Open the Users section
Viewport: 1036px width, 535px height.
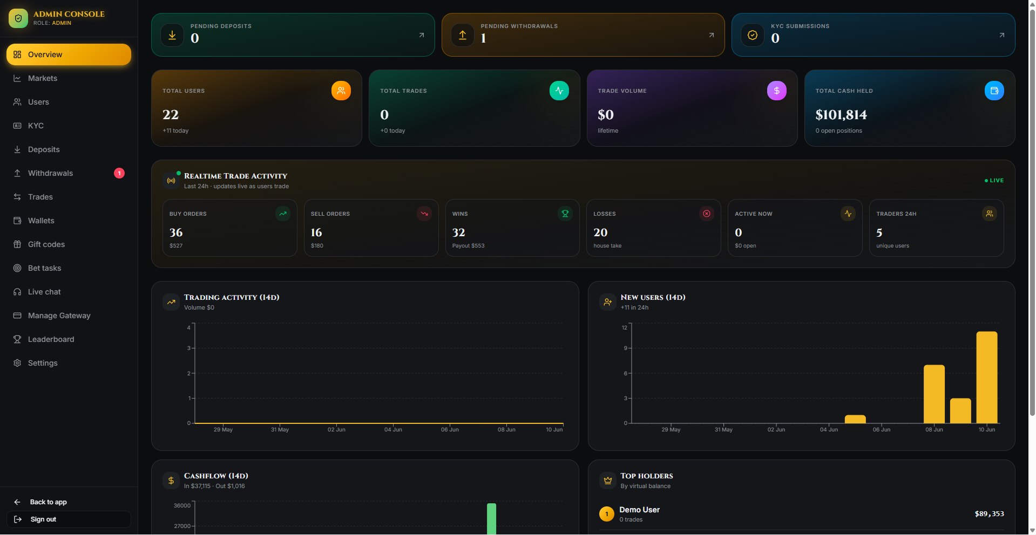click(69, 102)
